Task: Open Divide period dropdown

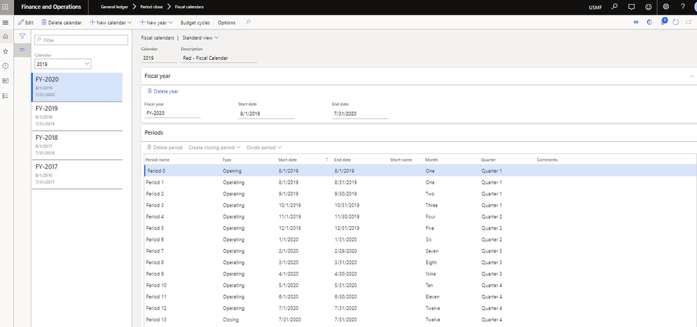Action: pyautogui.click(x=264, y=147)
